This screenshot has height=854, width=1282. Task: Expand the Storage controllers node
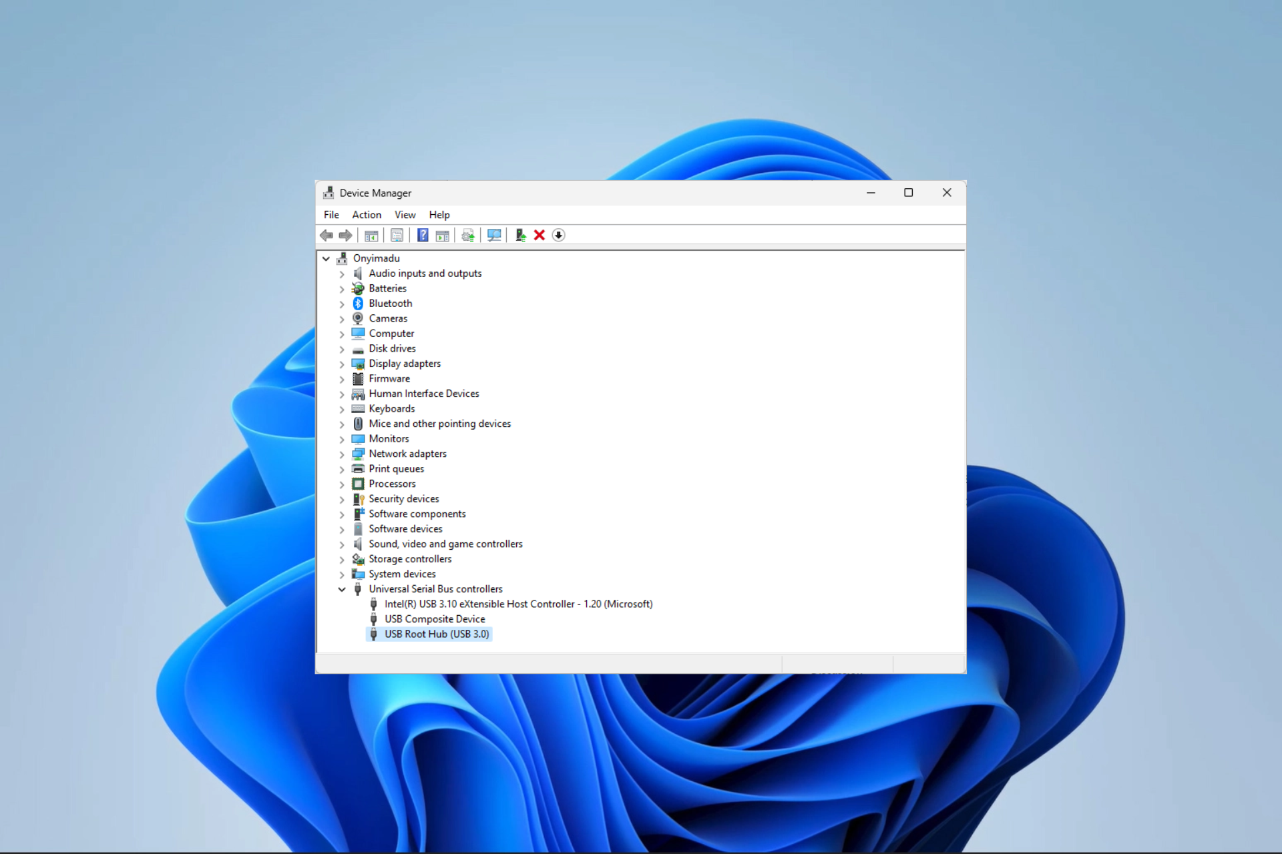342,559
